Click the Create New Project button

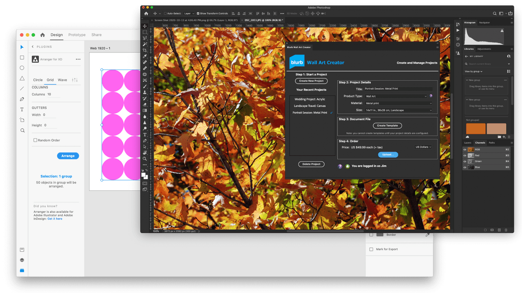(x=312, y=81)
